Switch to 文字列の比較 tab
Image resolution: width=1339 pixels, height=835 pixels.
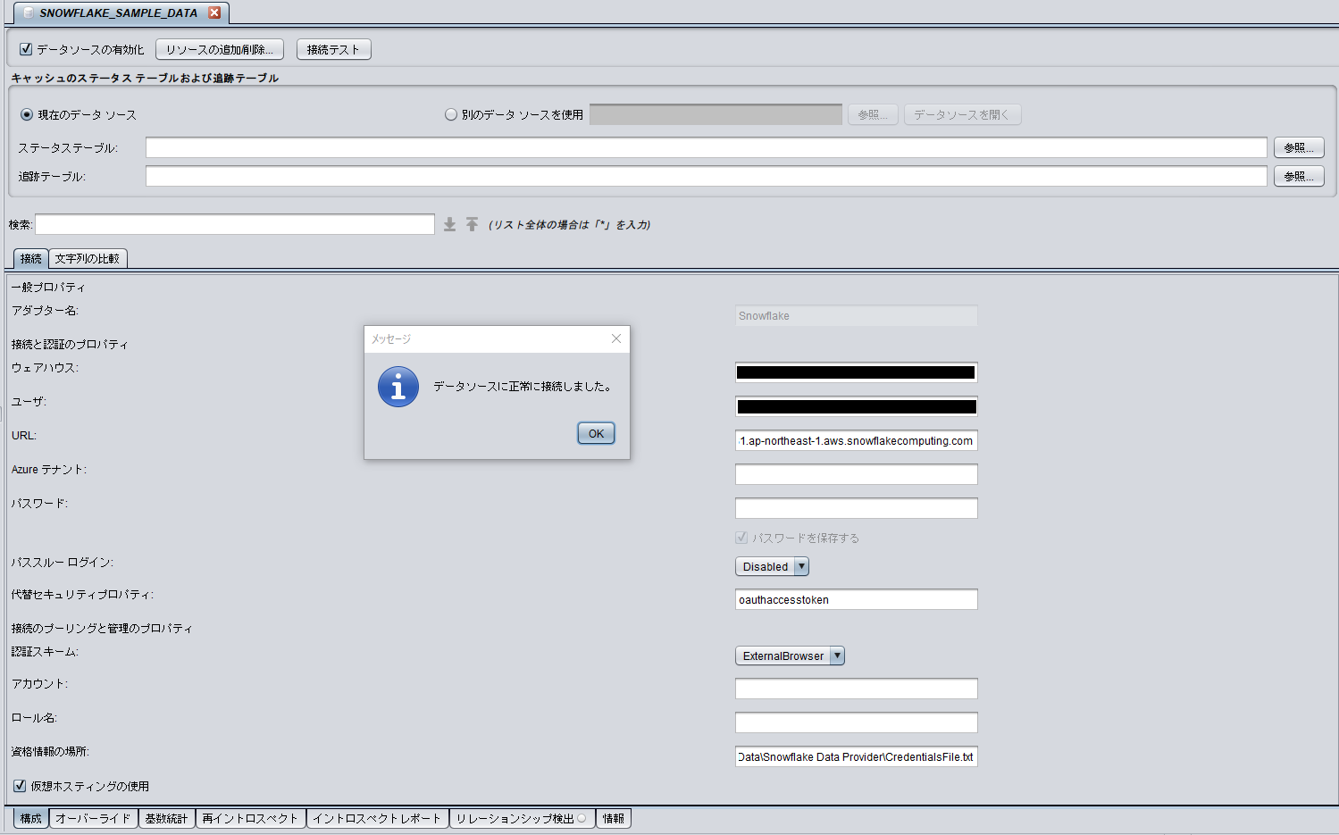point(88,258)
